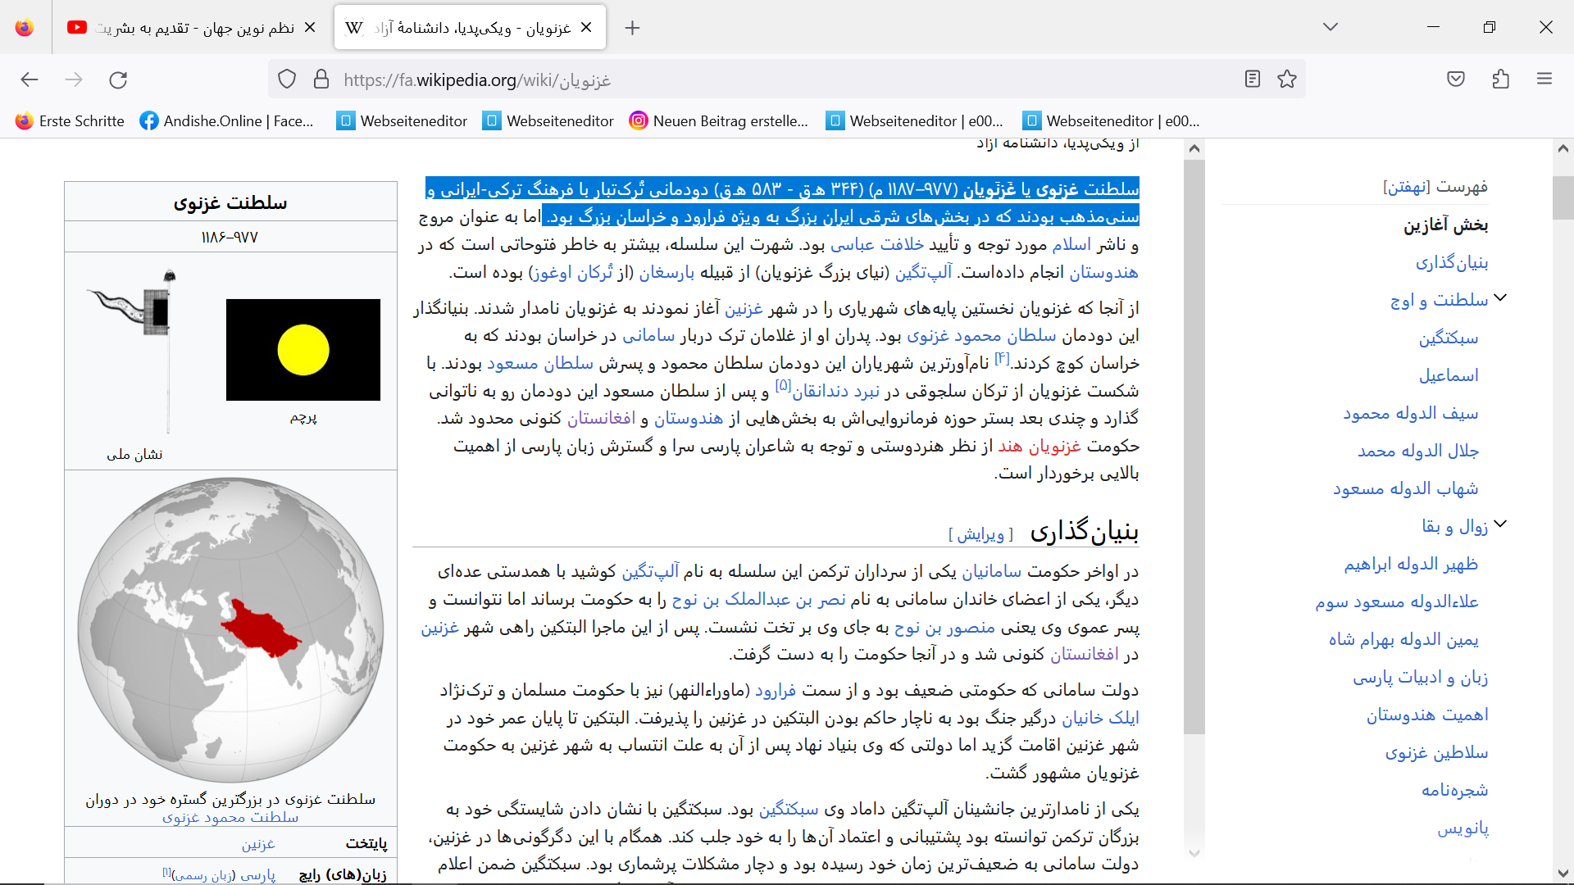Viewport: 1574px width, 885px height.
Task: Bookmark this page with star icon
Action: click(x=1287, y=79)
